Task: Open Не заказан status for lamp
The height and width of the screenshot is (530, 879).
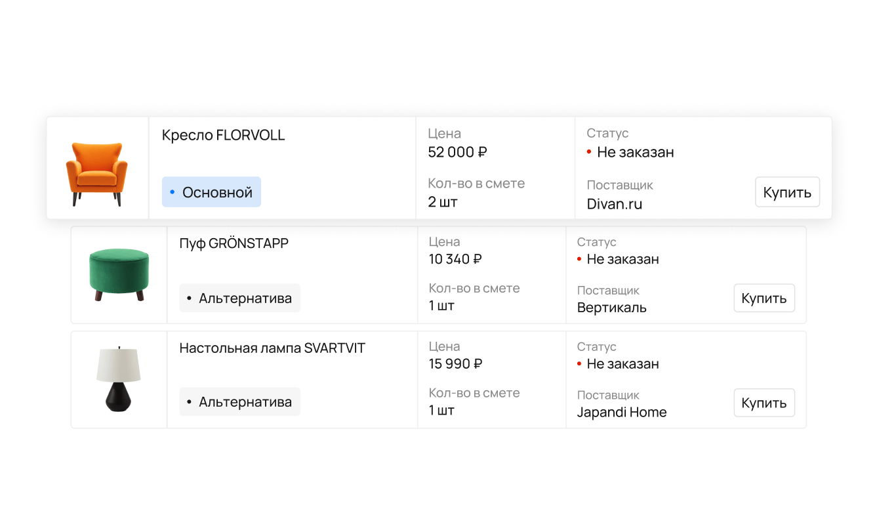Action: coord(622,364)
